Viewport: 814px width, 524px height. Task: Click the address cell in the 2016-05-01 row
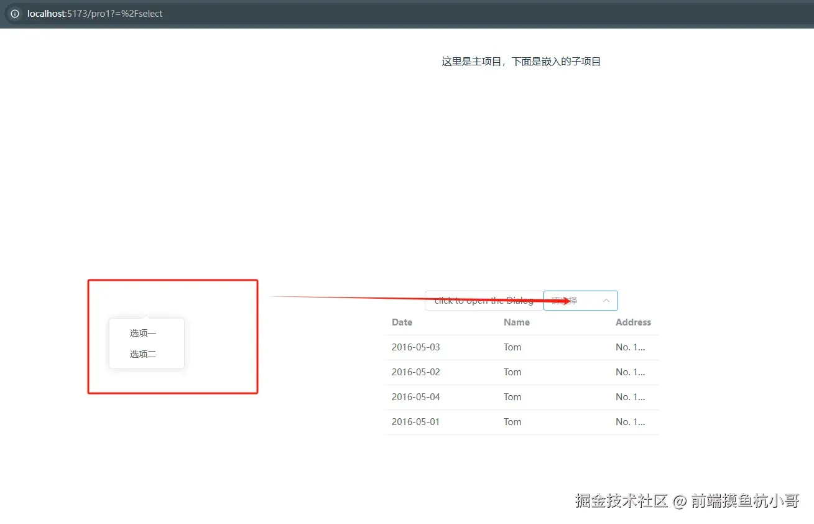[631, 422]
